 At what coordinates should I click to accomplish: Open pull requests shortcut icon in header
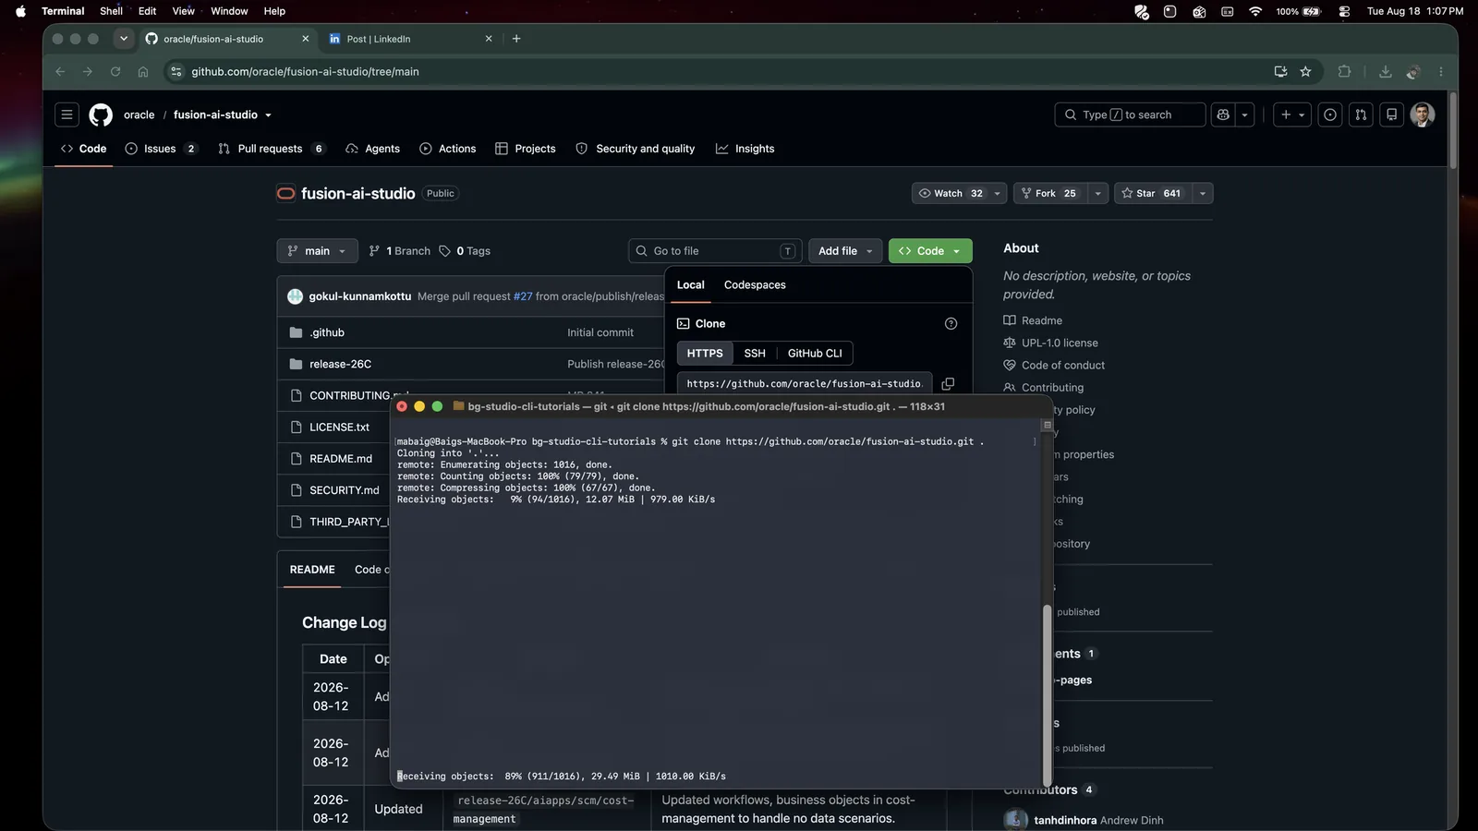[x=1361, y=114]
